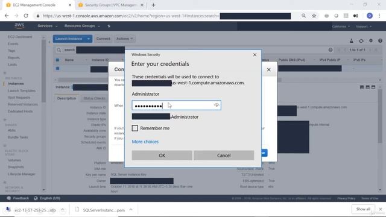Open the EC2 settings gear
The height and width of the screenshot is (217, 386).
point(371,41)
